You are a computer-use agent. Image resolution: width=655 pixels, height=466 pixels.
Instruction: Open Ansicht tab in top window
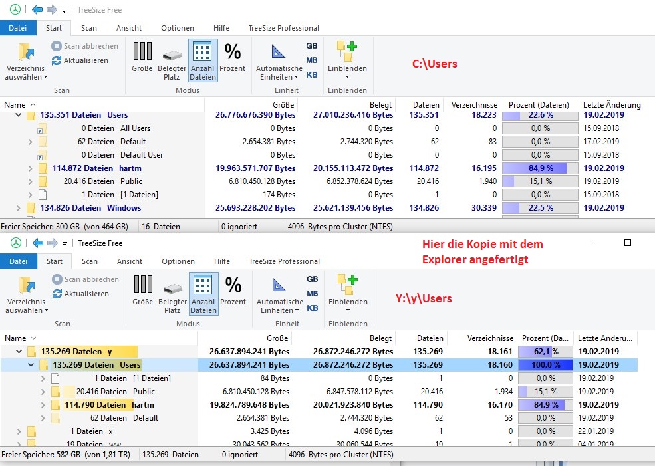pos(128,28)
